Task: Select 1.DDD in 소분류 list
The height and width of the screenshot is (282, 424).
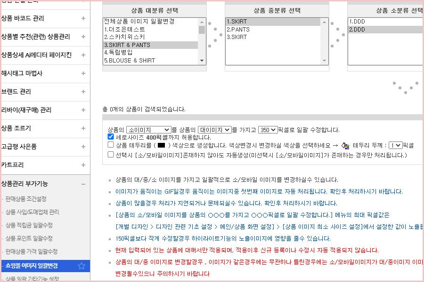Action: pos(386,22)
